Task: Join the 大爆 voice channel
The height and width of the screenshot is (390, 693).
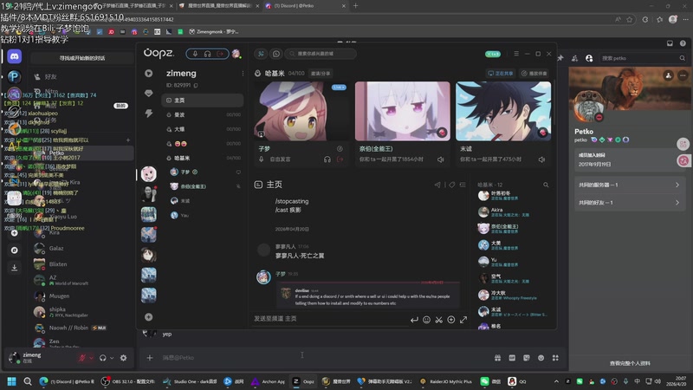Action: 203,129
